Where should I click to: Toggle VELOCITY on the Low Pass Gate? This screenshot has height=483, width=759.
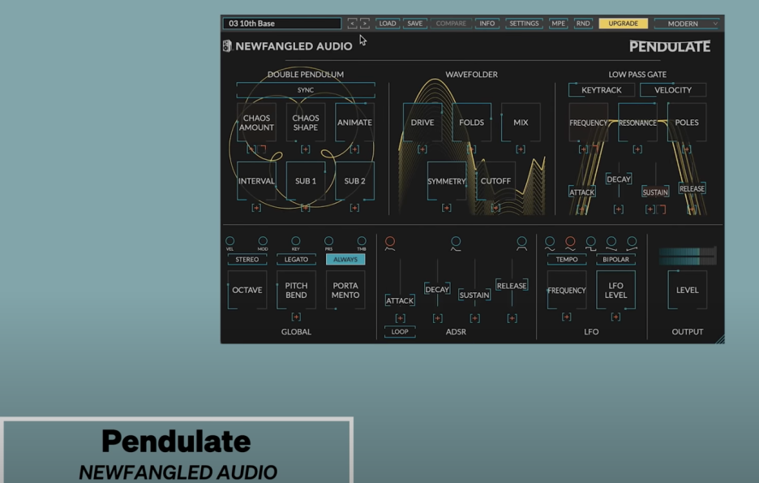pos(673,89)
